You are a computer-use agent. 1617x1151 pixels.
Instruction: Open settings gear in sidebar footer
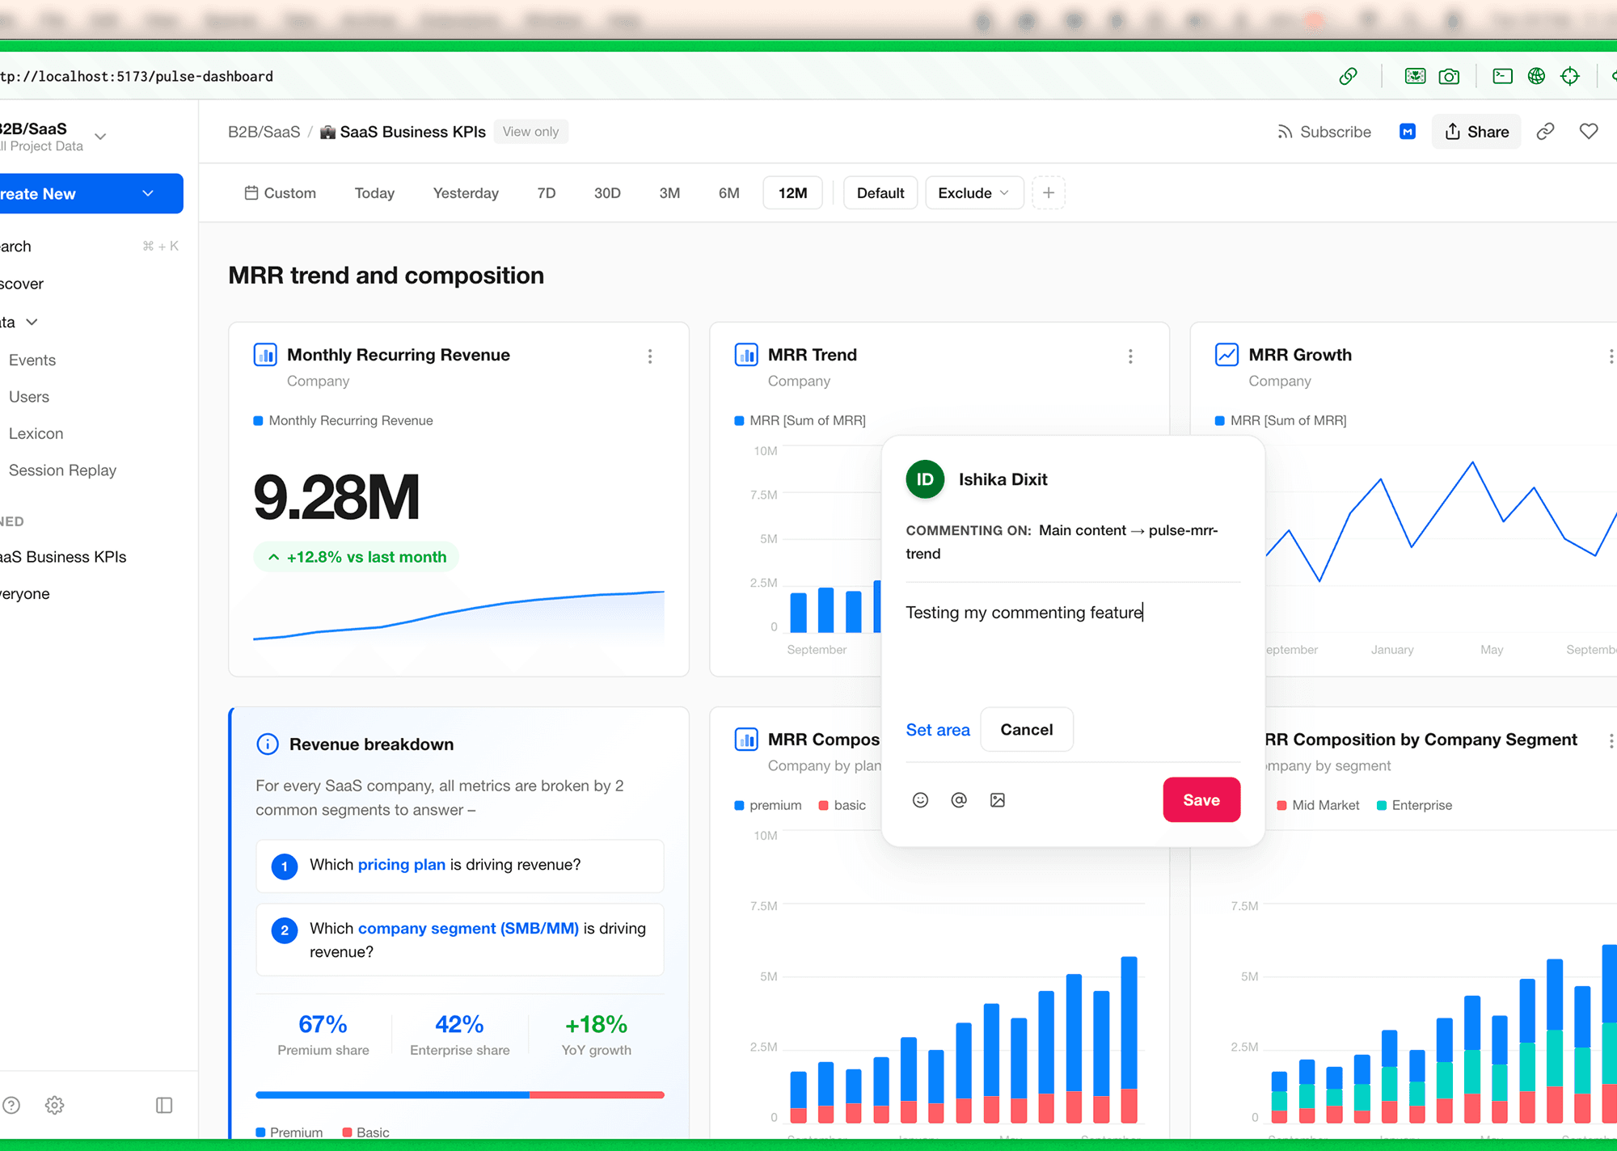(54, 1105)
